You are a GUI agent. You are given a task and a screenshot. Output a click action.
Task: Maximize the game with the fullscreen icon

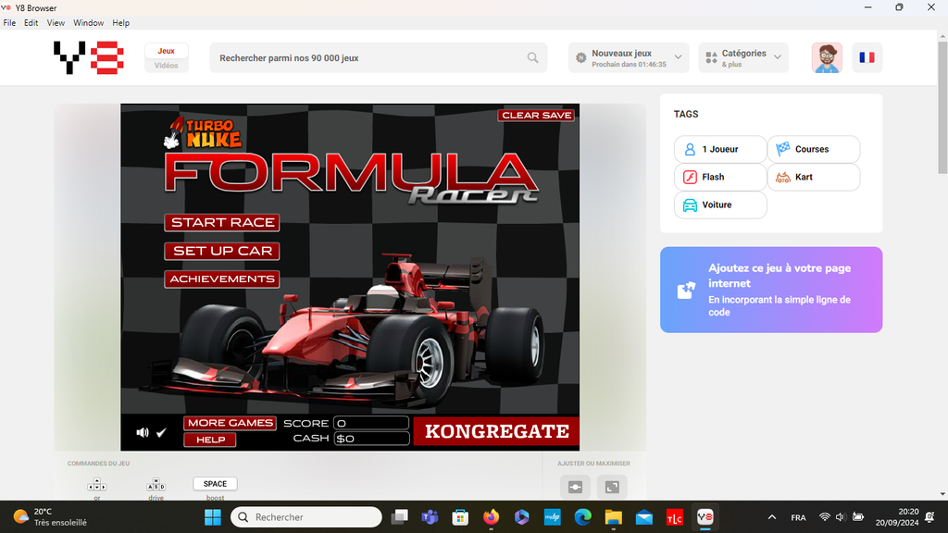point(612,487)
